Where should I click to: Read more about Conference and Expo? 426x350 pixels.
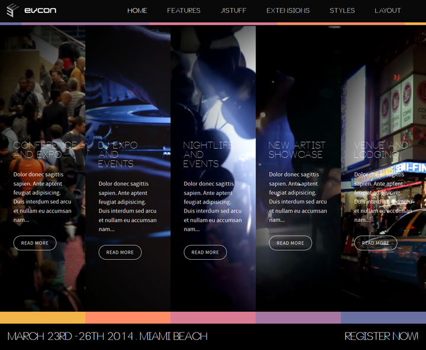point(35,243)
